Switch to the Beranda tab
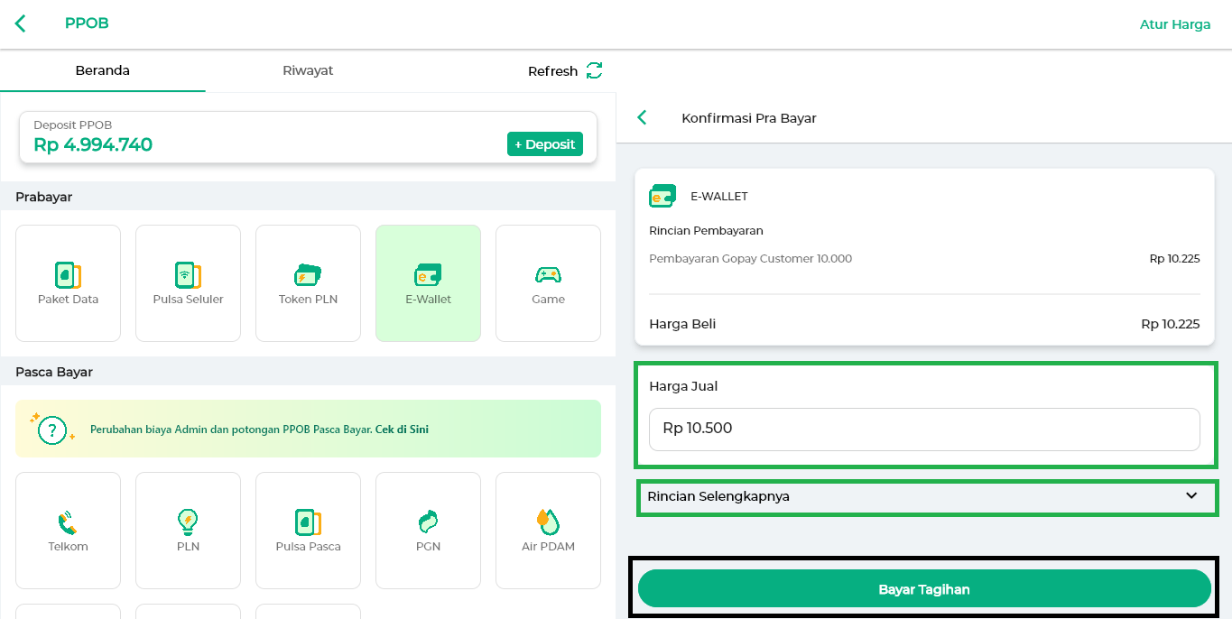 coord(102,70)
